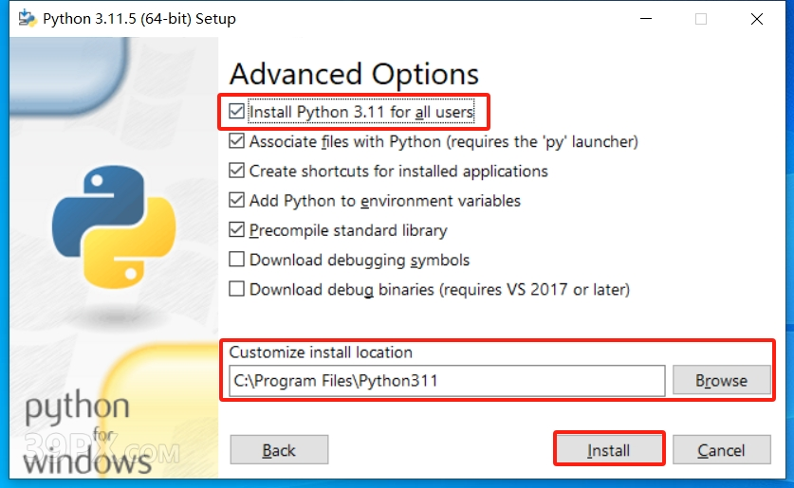This screenshot has height=488, width=794.
Task: Click the disabled maximize window button
Action: (701, 19)
